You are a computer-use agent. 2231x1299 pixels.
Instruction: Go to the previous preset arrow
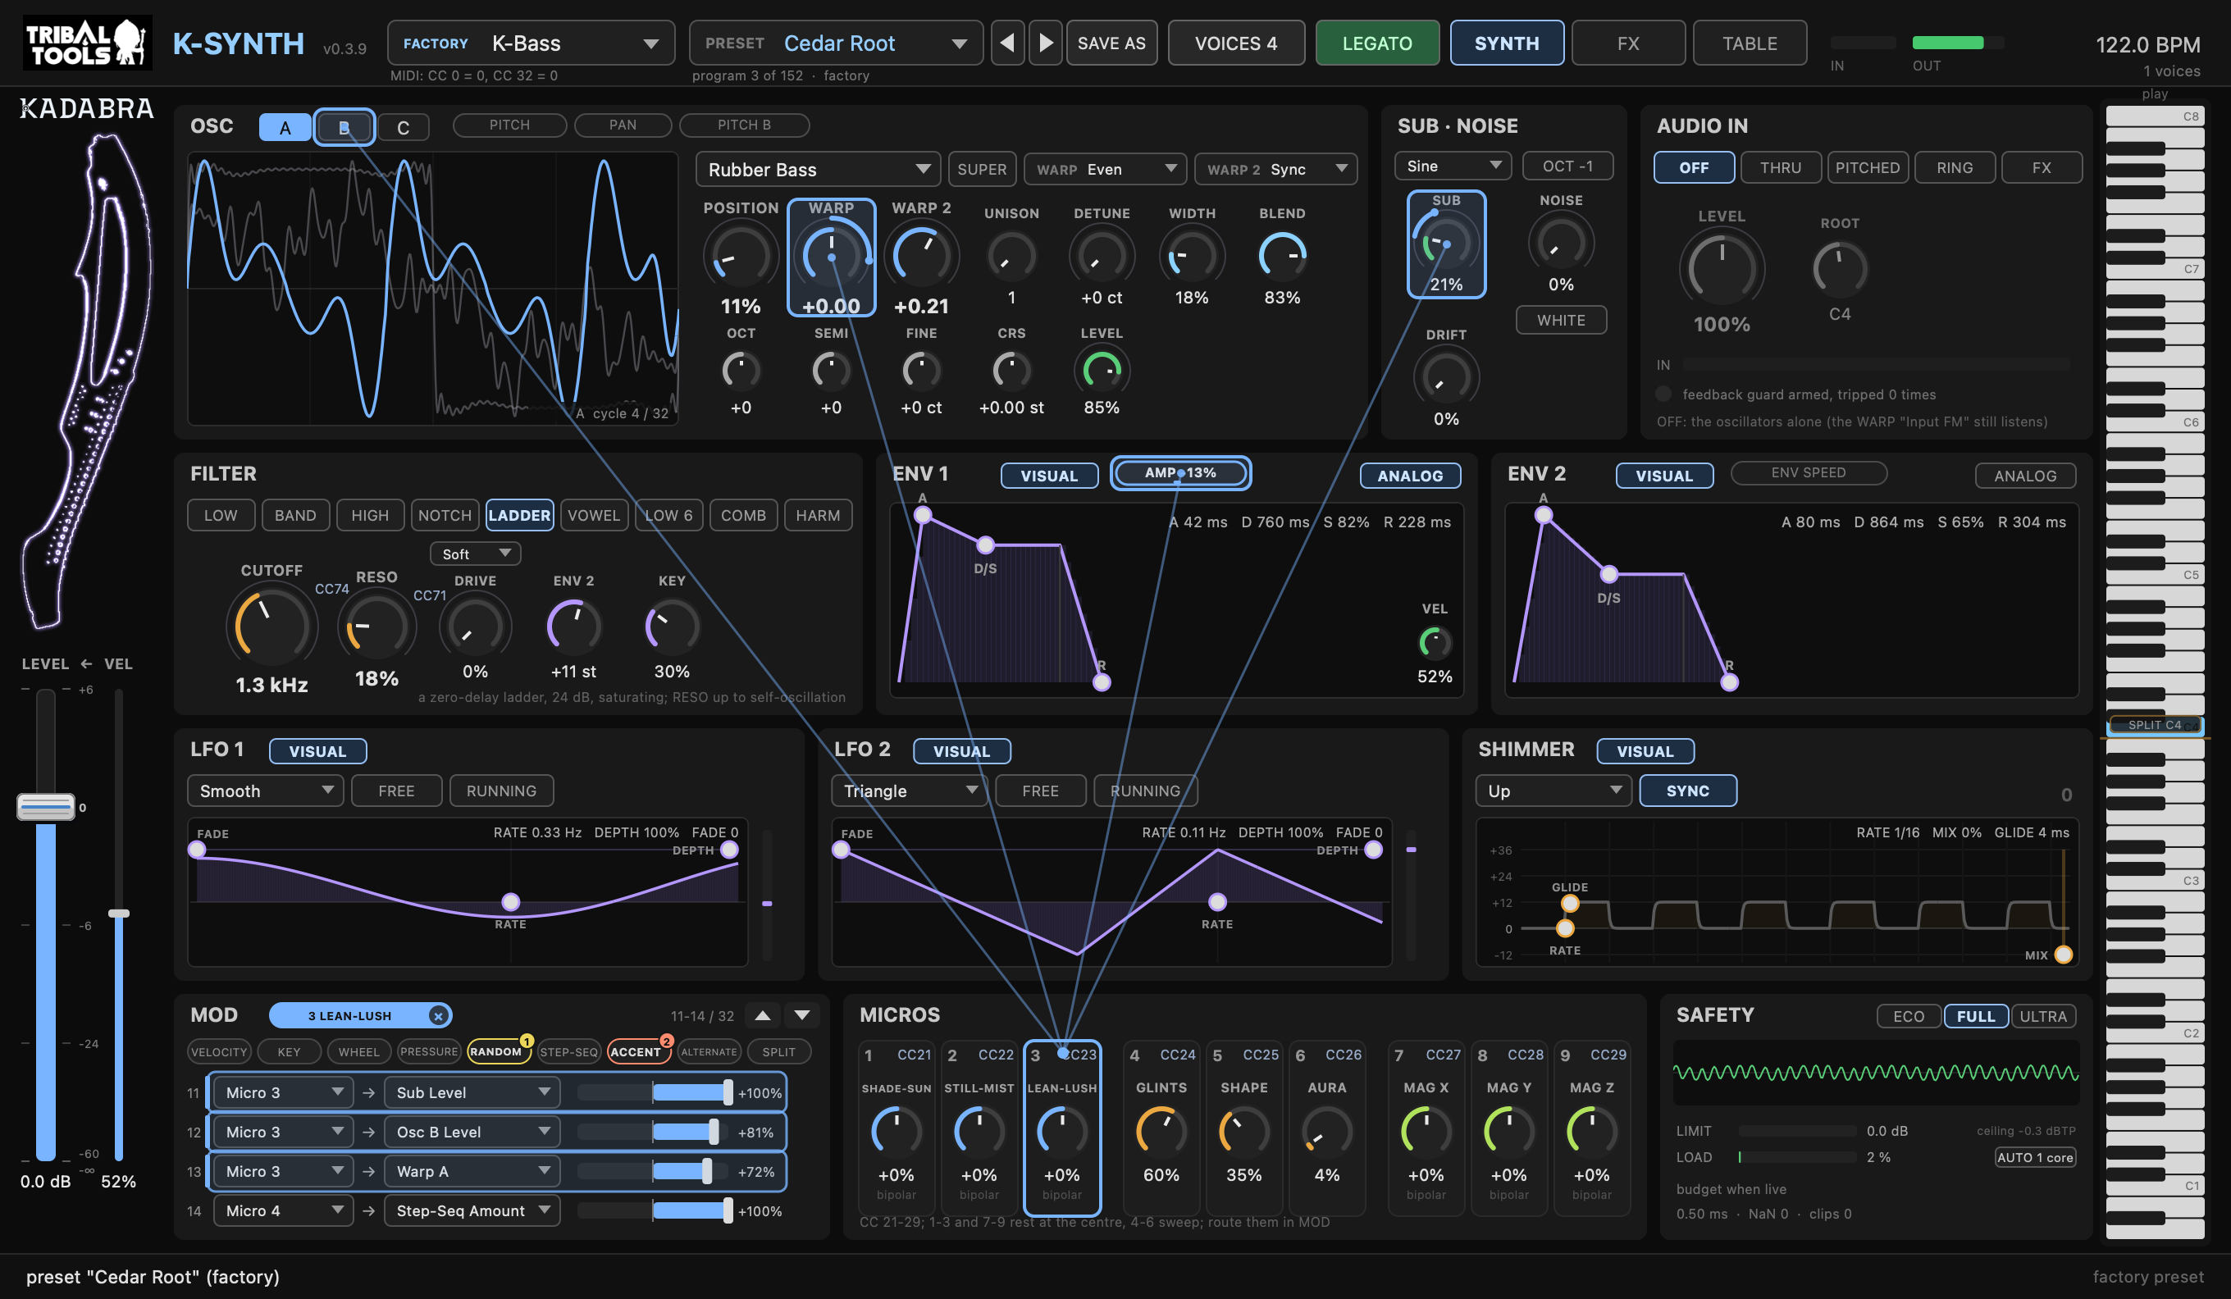pos(1006,43)
